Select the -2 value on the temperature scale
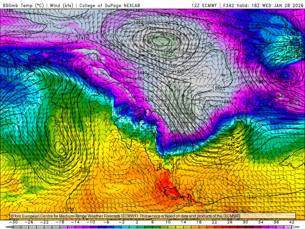The image size is (305, 229). pyautogui.click(x=122, y=222)
